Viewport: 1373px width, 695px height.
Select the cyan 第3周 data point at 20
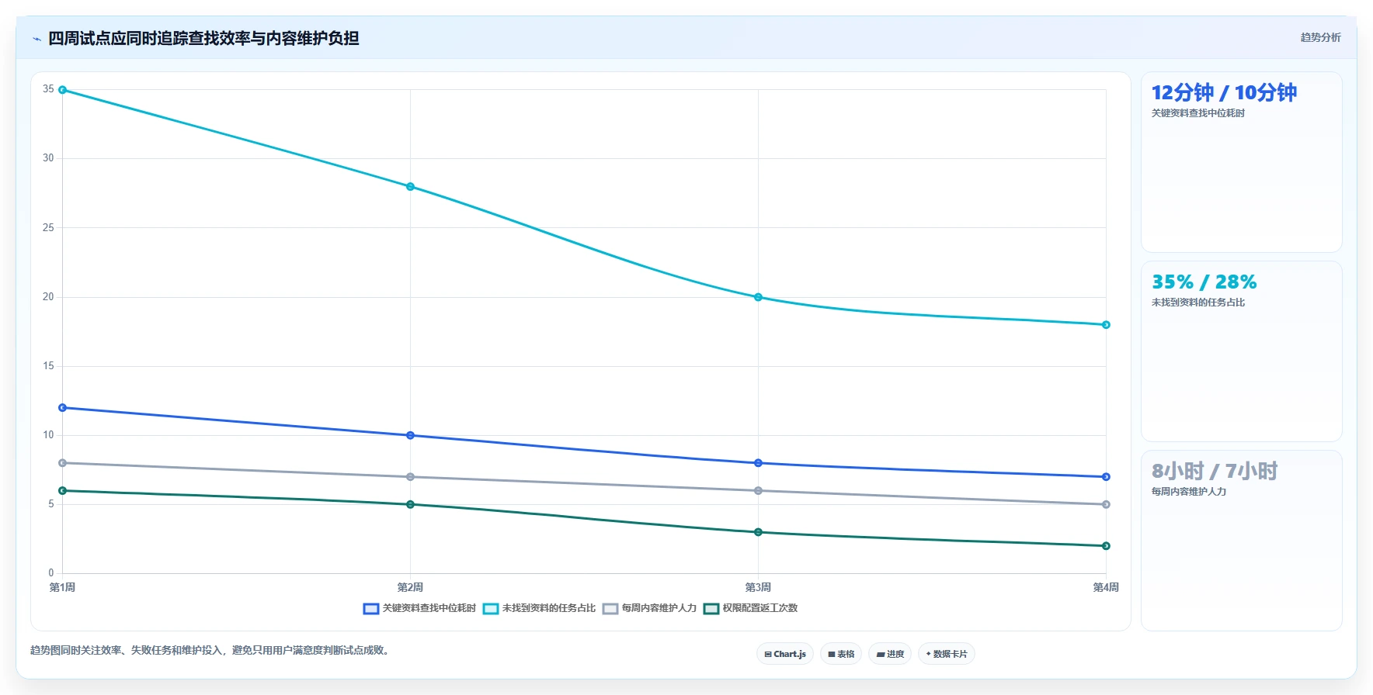[759, 297]
